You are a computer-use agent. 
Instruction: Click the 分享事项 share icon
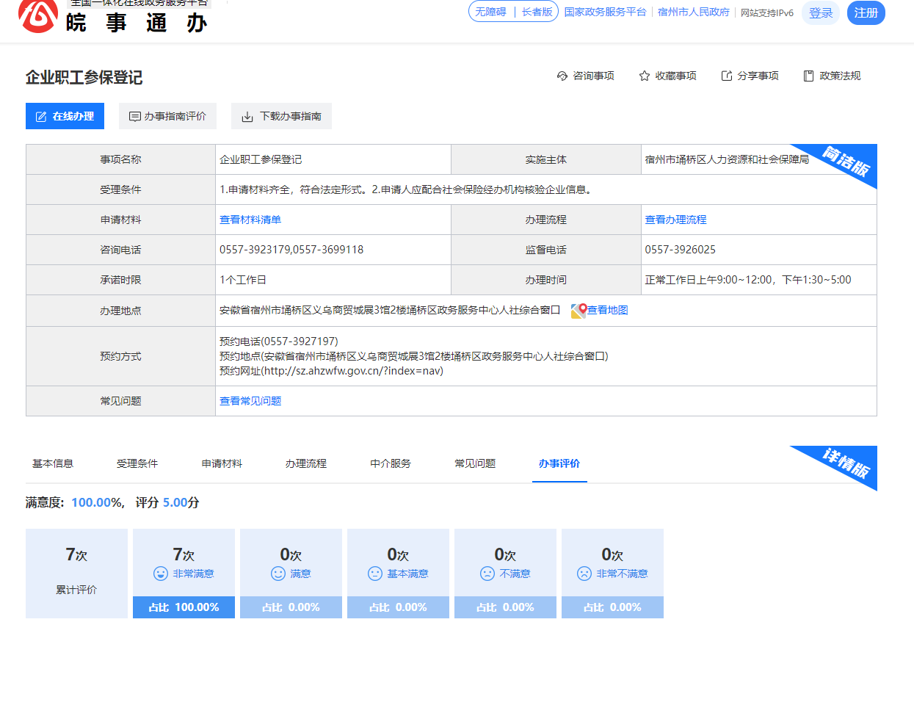pyautogui.click(x=727, y=76)
